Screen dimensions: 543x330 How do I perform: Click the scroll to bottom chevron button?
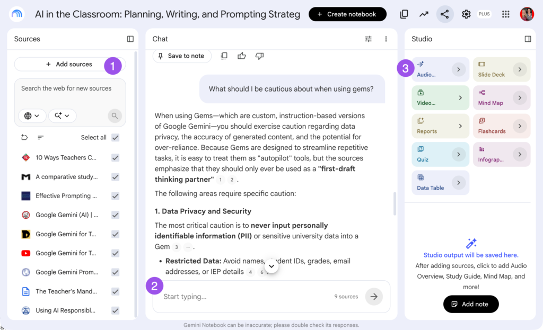[x=271, y=266]
